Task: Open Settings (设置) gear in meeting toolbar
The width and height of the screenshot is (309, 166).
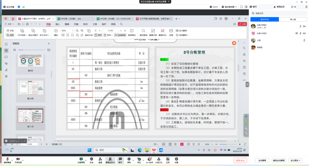Action: click(x=176, y=160)
